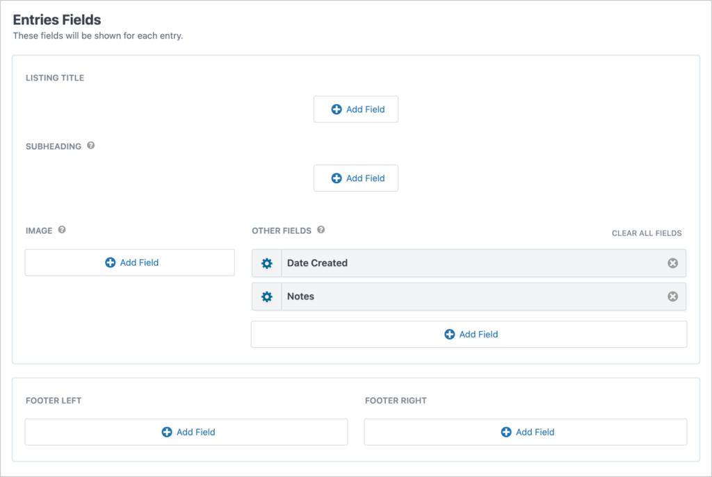Add a field to Listing Title
This screenshot has width=712, height=477.
coord(356,109)
